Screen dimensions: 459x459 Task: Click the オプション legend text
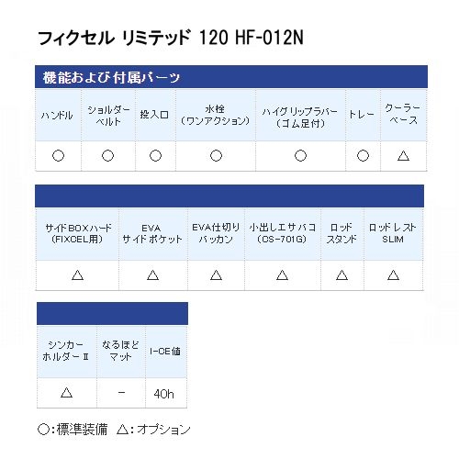(x=163, y=430)
